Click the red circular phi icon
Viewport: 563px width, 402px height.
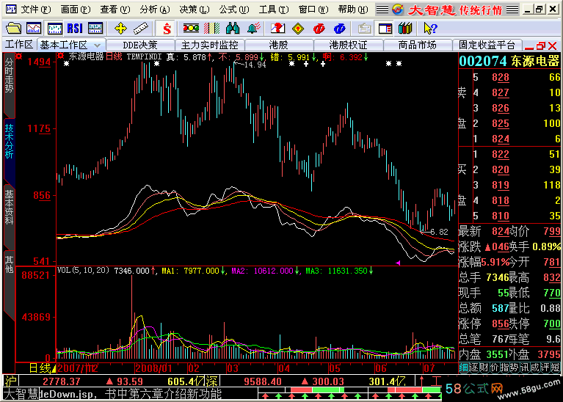319,29
